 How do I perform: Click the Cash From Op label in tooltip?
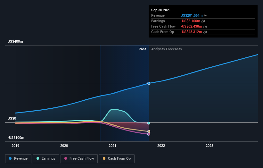[x=162, y=32]
